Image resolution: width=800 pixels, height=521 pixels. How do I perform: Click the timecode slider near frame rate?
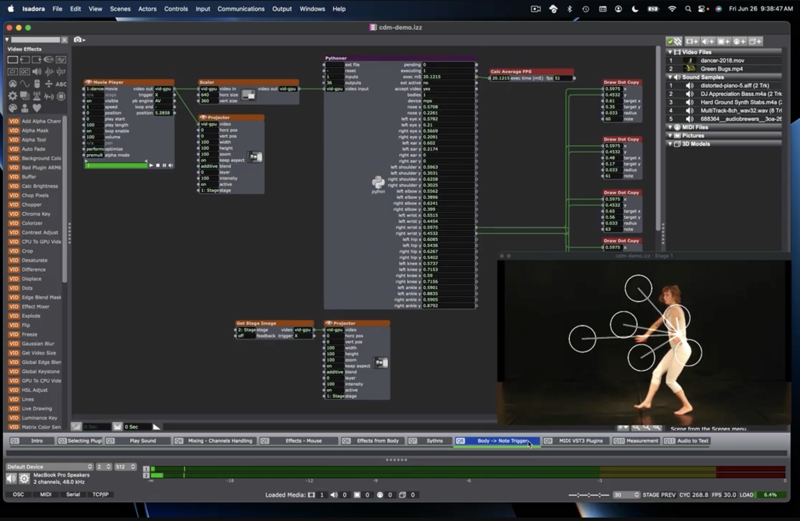589,495
